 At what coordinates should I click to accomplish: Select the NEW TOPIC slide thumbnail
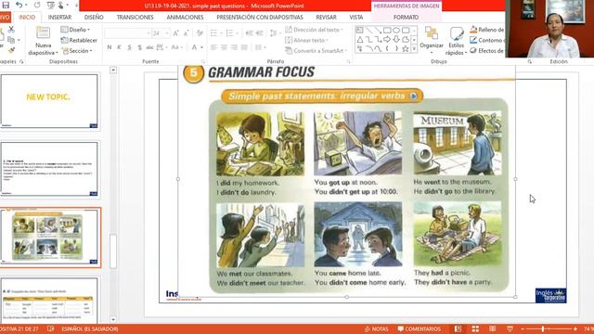click(49, 101)
